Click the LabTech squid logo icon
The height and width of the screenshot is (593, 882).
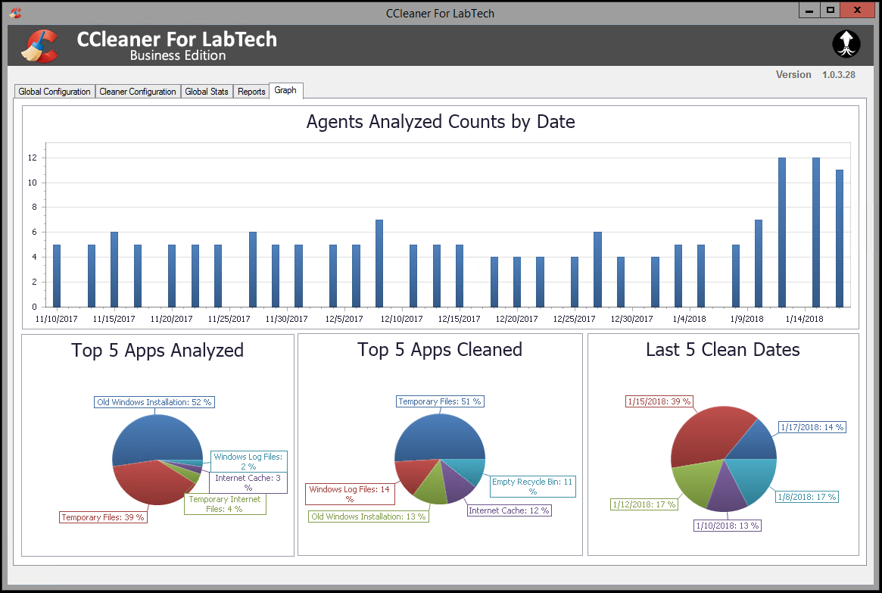[846, 44]
